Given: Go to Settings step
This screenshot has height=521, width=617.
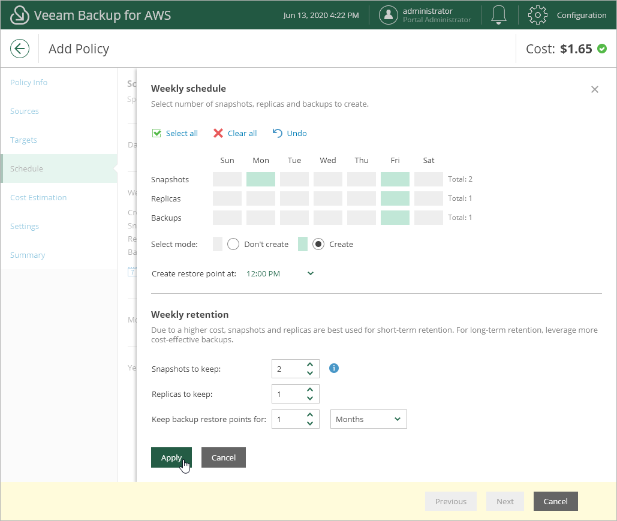Looking at the screenshot, I should pyautogui.click(x=25, y=226).
